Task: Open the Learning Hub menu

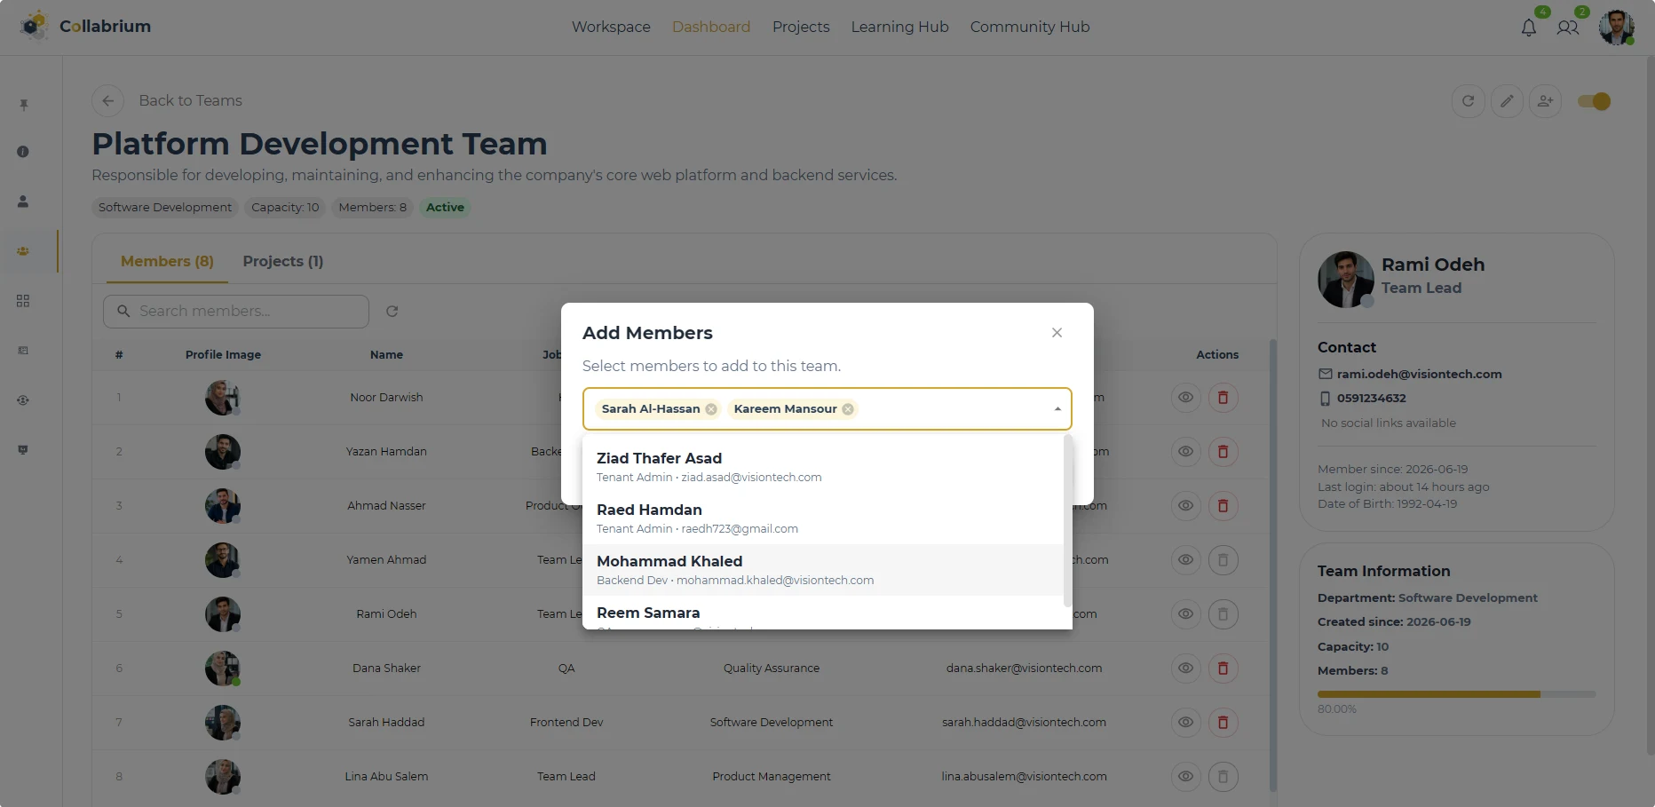Action: point(899,27)
